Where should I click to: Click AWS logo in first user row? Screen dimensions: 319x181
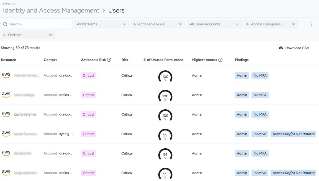click(6, 75)
